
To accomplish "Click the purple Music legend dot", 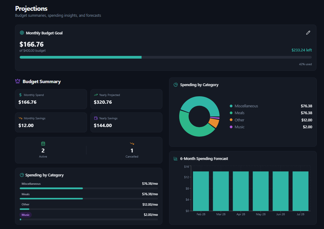I will coord(231,127).
